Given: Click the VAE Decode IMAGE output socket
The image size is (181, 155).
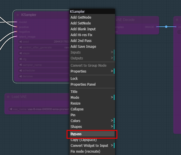Looking at the screenshot, I should (x=157, y=27).
